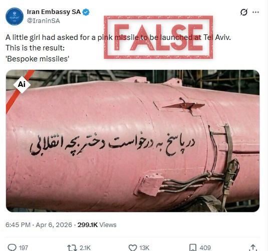Repost using the retweet arrows icon
The height and width of the screenshot is (251, 268).
[72, 248]
